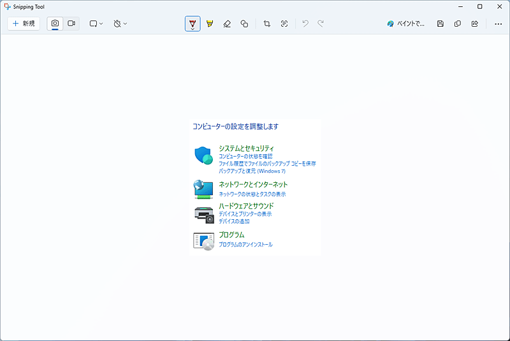Screen dimensions: 510x341
Task: Undo the last edit
Action: pyautogui.click(x=305, y=24)
